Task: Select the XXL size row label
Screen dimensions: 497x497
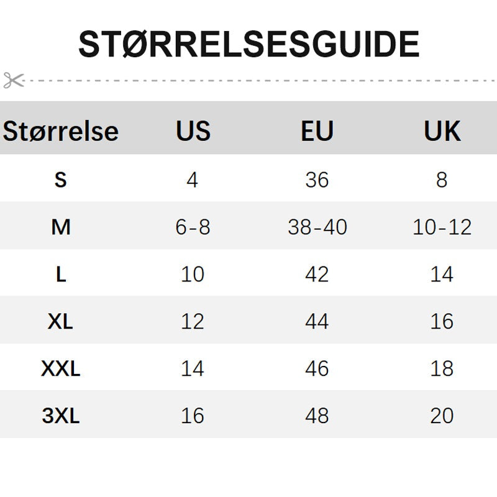Action: 60,369
